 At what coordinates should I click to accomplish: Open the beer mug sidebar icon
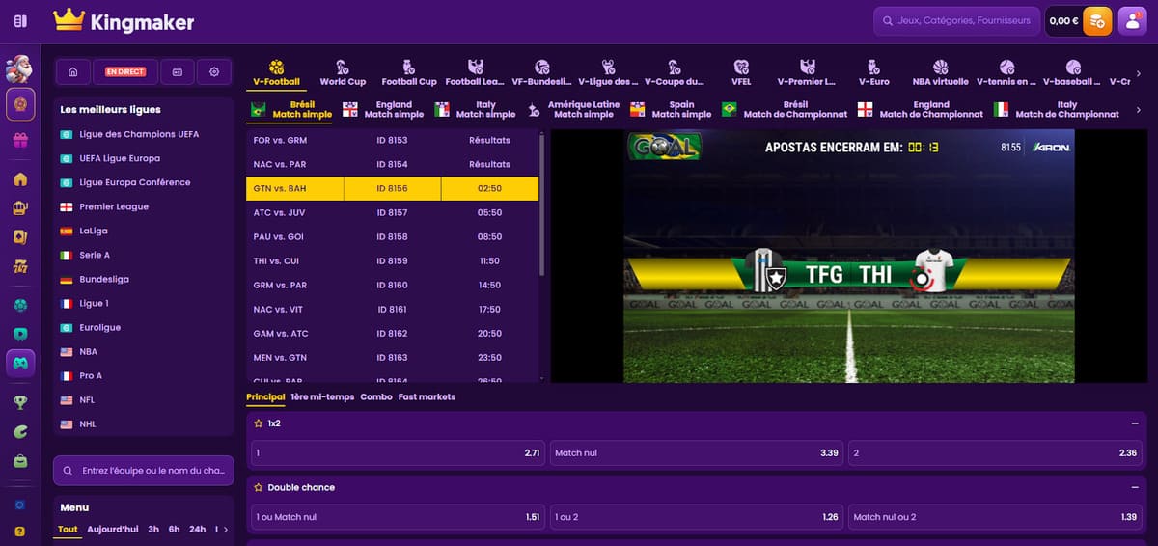coord(20,207)
